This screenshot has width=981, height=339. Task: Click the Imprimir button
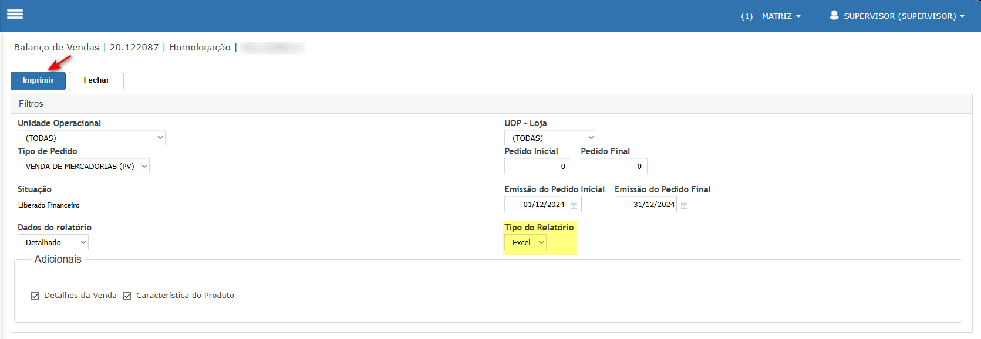[38, 80]
